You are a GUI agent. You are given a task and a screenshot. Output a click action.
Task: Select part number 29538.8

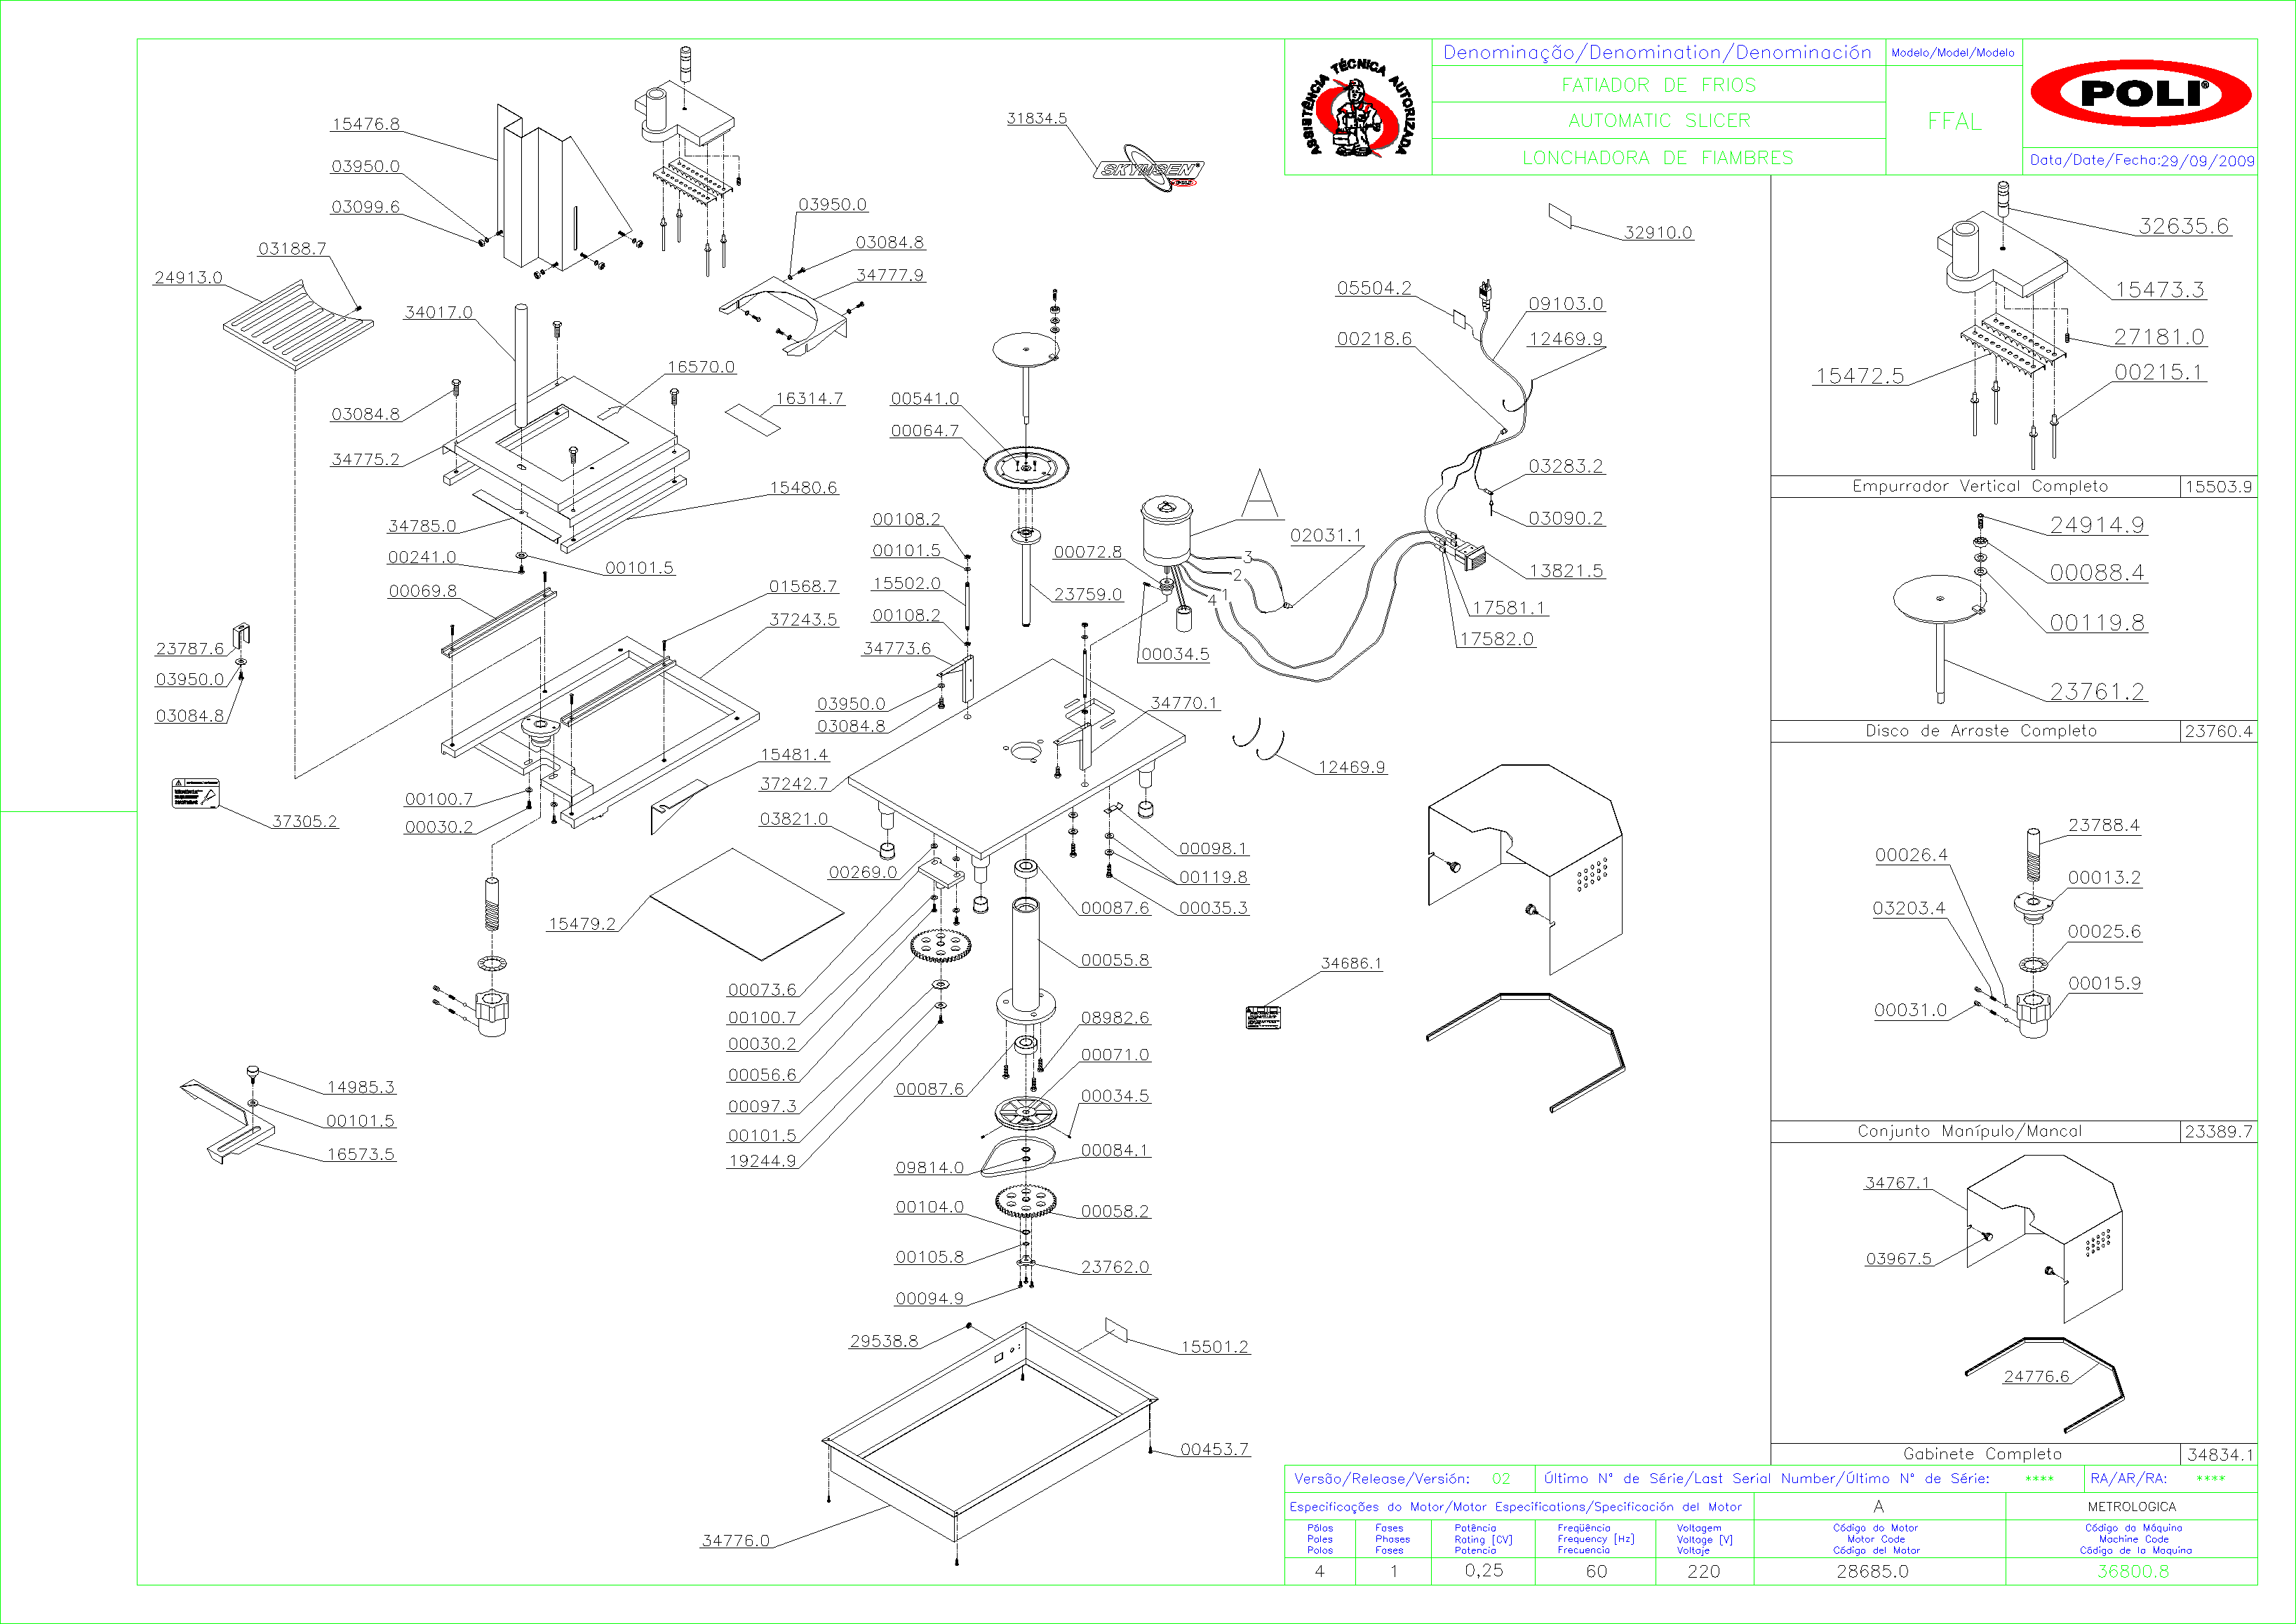pyautogui.click(x=885, y=1342)
